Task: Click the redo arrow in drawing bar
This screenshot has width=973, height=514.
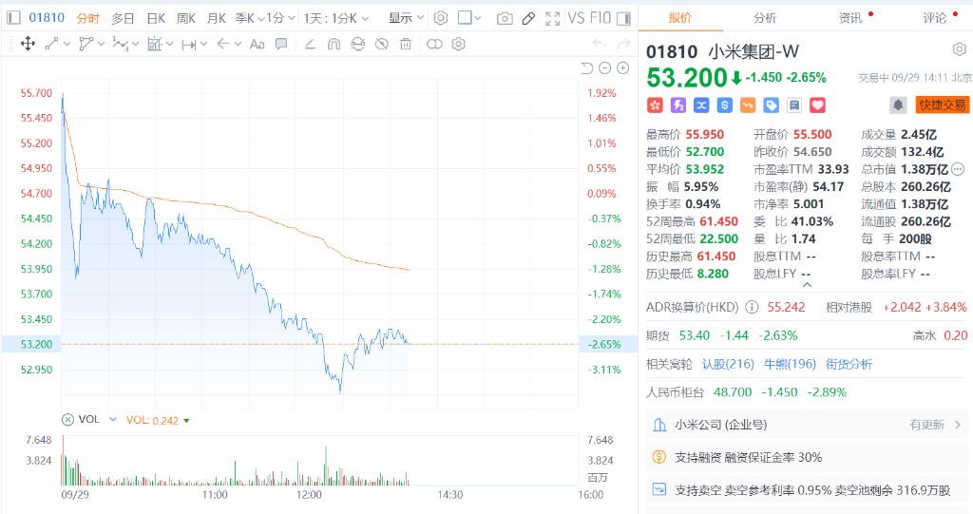Action: tap(623, 44)
